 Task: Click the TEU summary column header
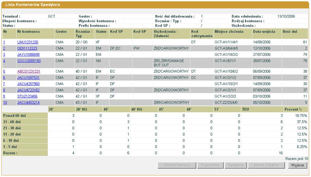[x=262, y=109]
